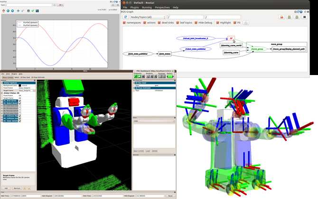Click the 2D Pose Estimate tool in RViz
318x199 pixels.
point(38,77)
